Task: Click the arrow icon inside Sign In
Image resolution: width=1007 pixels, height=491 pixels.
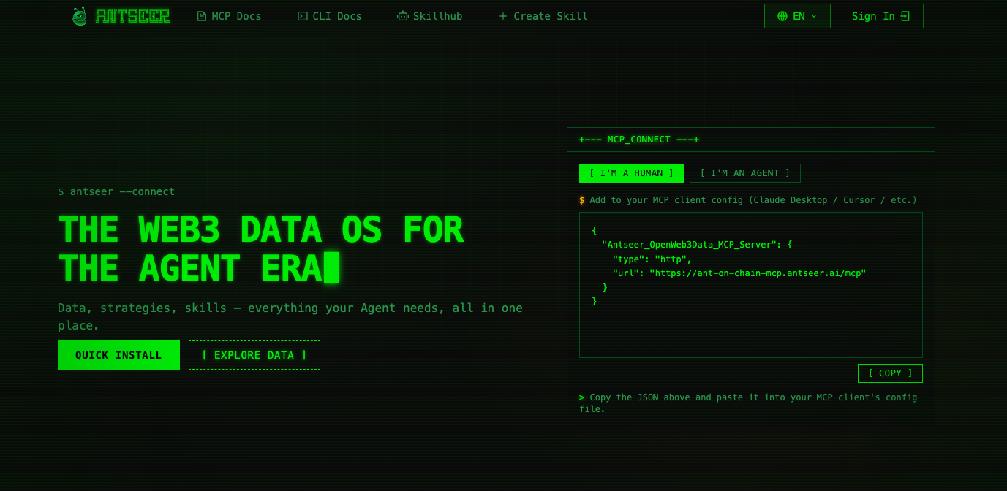Action: click(x=905, y=16)
